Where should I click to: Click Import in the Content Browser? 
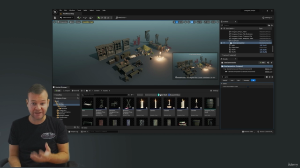(x=67, y=91)
